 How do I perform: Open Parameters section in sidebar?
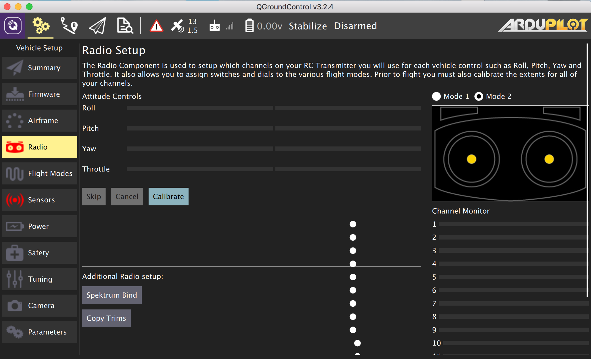click(39, 332)
